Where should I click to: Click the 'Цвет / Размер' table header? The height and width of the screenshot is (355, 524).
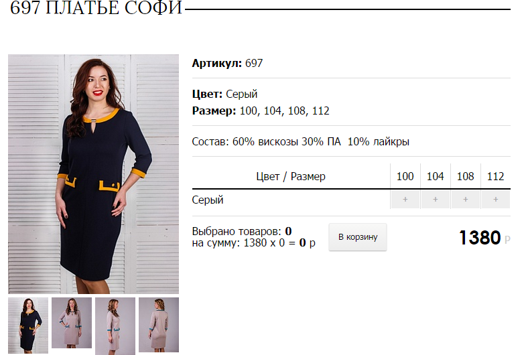tap(291, 176)
